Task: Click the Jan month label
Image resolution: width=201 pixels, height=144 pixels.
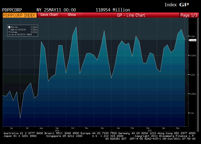Action: [118, 128]
